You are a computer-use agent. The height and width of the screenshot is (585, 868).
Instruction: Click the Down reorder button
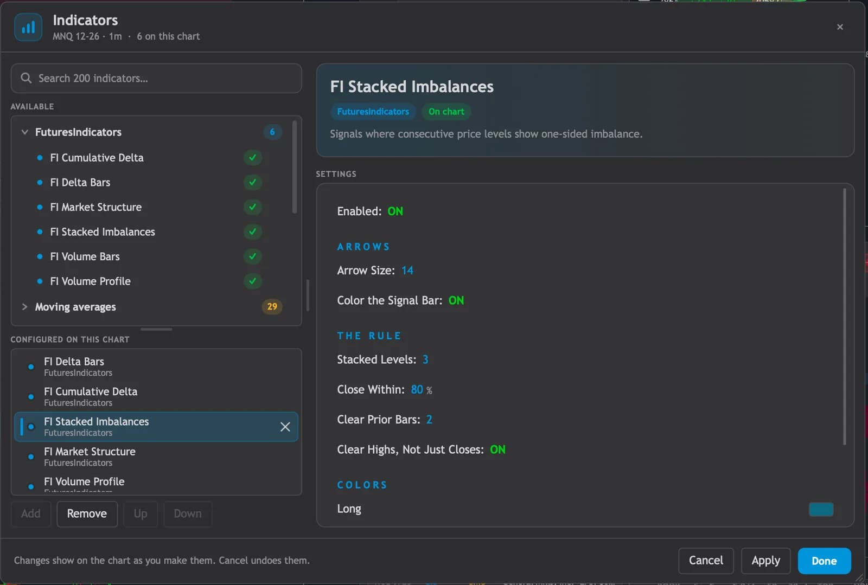coord(188,513)
